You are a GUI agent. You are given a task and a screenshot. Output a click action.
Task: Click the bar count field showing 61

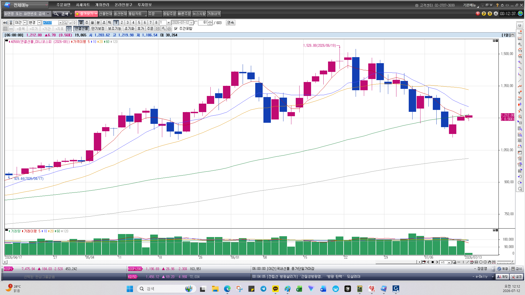tap(203, 23)
